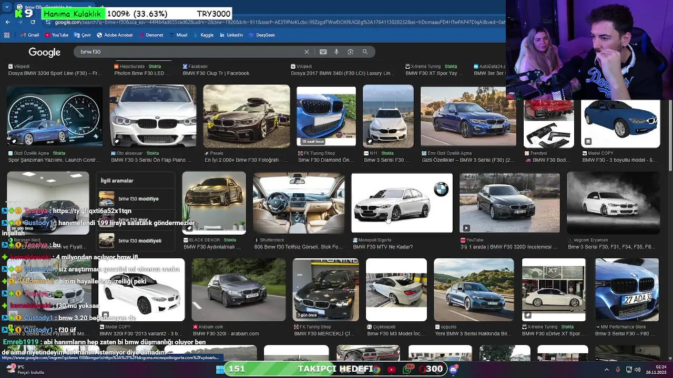
Task: Open the brown BMW Pexels thumbnail
Action: [247, 116]
